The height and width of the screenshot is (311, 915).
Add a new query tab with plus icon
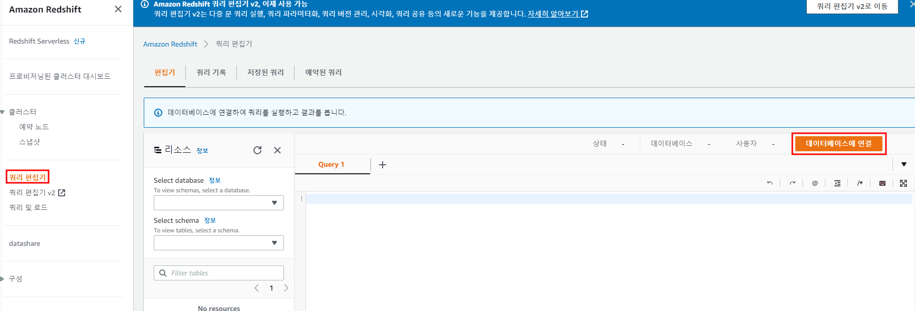(383, 165)
